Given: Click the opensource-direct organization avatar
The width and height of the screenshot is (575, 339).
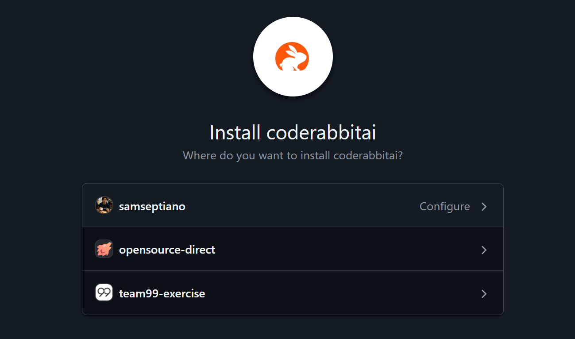Looking at the screenshot, I should [104, 249].
